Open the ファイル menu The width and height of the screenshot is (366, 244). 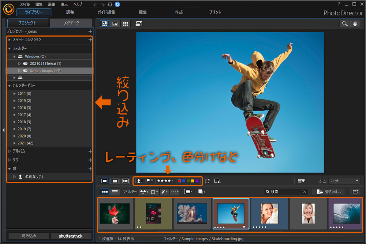coord(25,4)
